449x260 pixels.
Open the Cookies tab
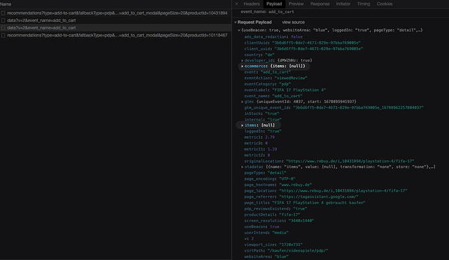385,4
